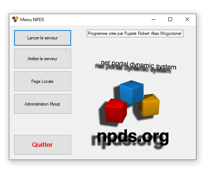The width and height of the screenshot is (206, 171).
Task: Click the red cube in the logo
Action: 116,111
